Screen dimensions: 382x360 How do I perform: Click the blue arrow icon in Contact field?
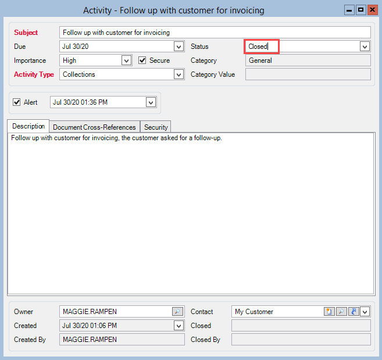point(354,312)
